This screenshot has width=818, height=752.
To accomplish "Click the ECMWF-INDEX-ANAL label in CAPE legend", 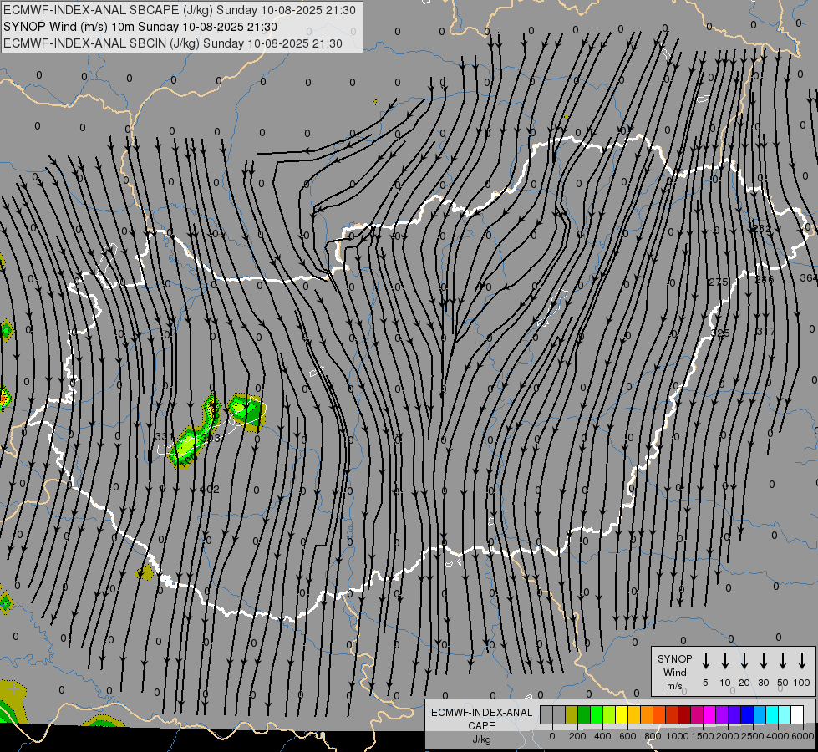I will 481,713.
